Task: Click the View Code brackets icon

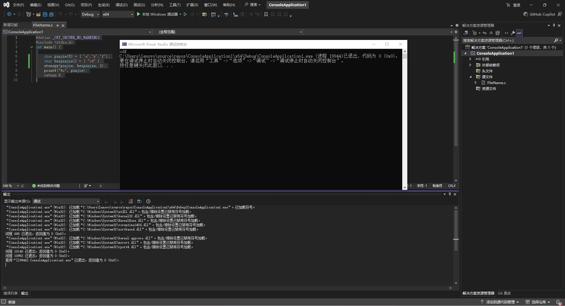Action: [506, 33]
